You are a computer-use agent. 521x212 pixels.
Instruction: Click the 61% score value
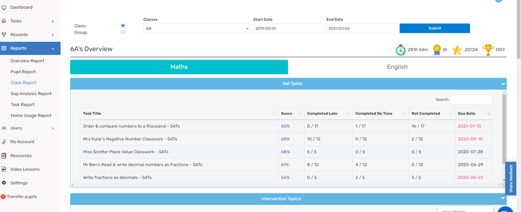pos(285,165)
